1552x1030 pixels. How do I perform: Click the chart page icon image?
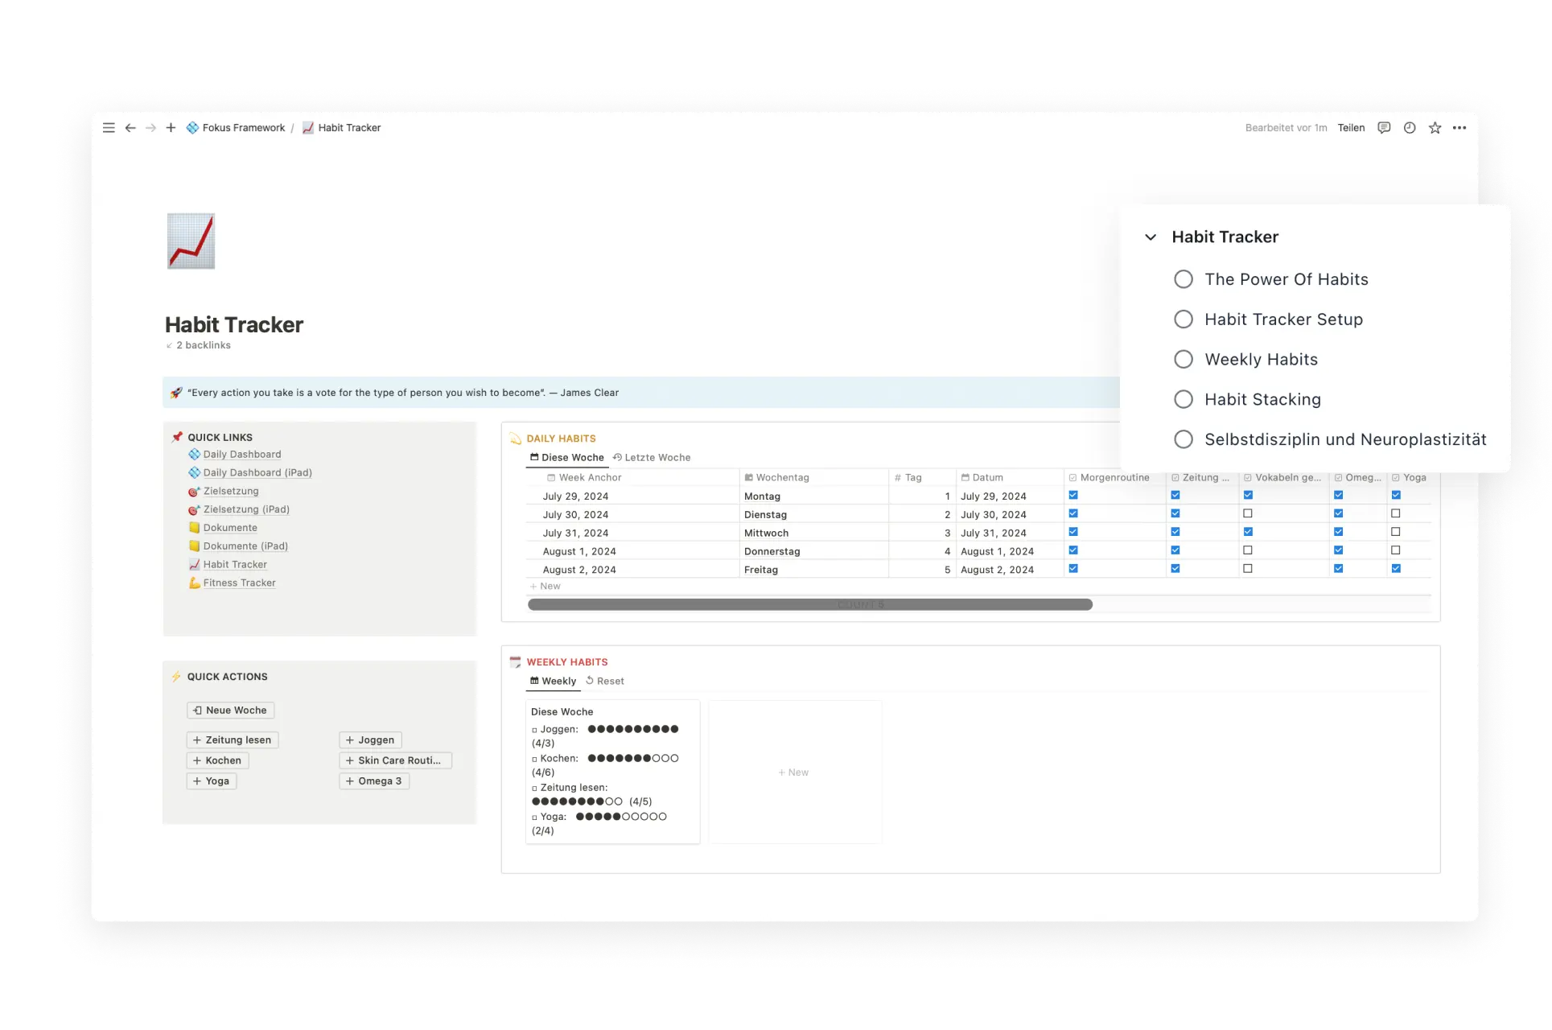pos(191,241)
